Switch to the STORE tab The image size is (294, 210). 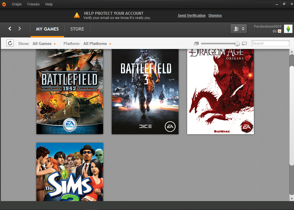click(77, 29)
